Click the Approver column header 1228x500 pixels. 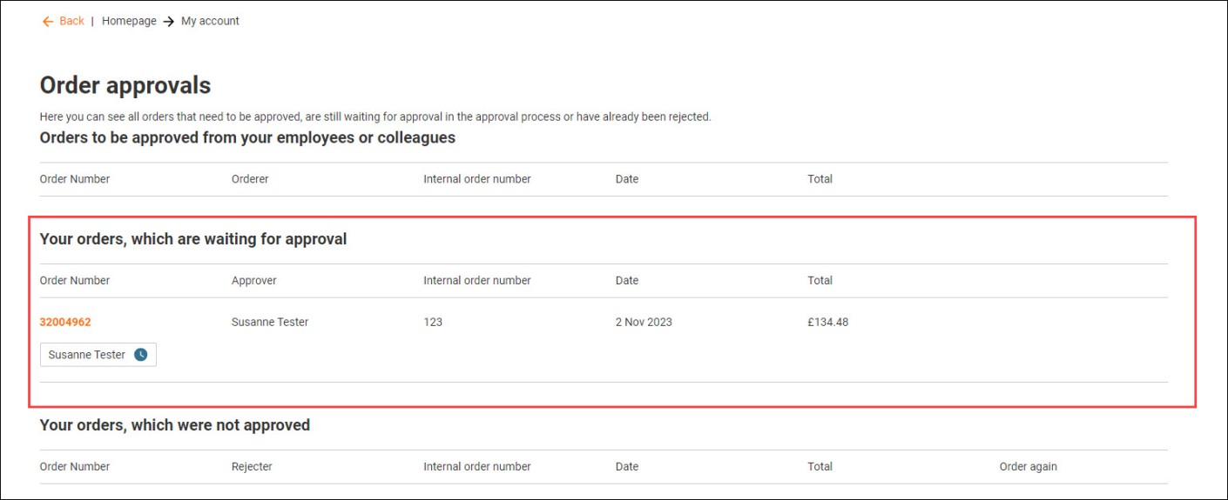tap(253, 281)
